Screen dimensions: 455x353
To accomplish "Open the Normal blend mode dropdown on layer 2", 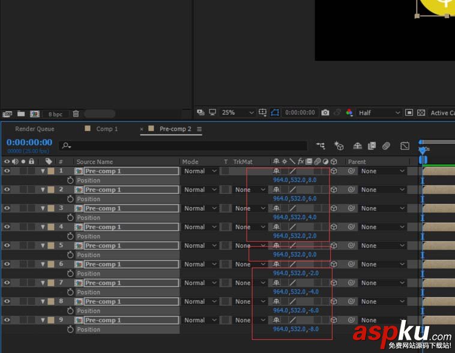I will point(200,190).
